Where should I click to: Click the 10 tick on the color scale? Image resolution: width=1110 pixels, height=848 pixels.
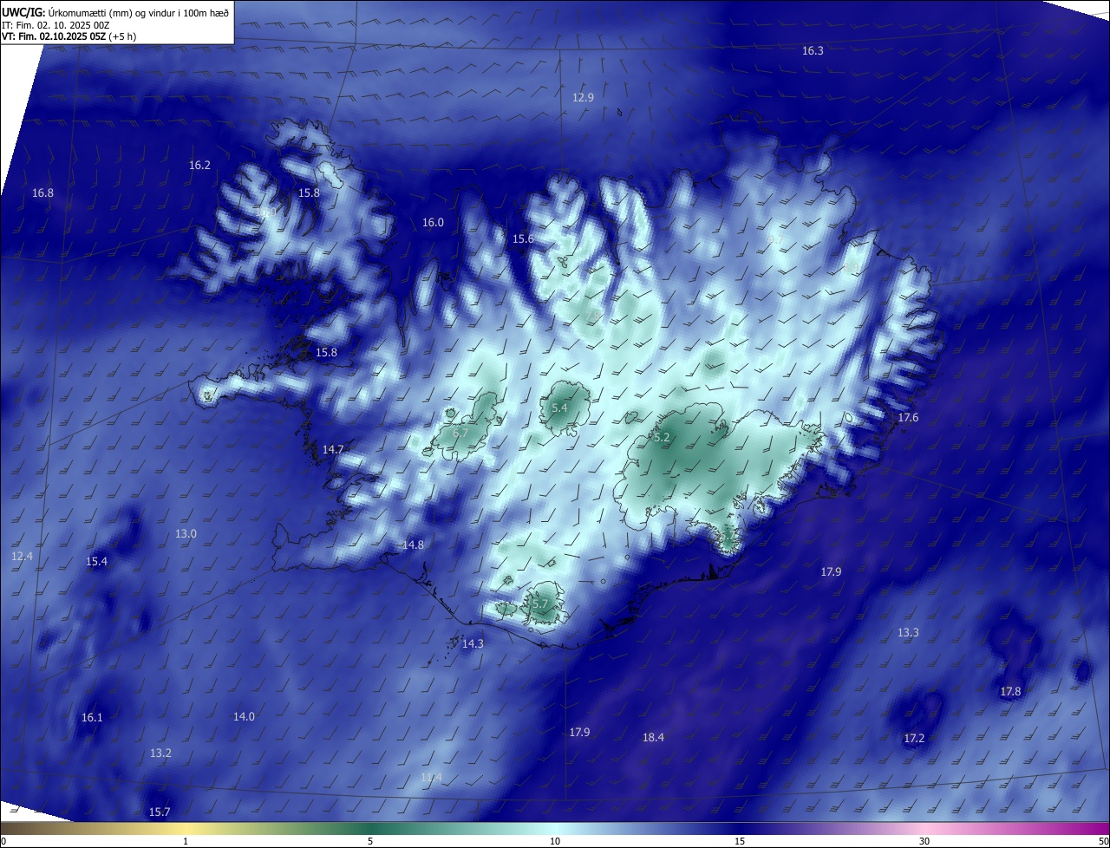click(555, 842)
